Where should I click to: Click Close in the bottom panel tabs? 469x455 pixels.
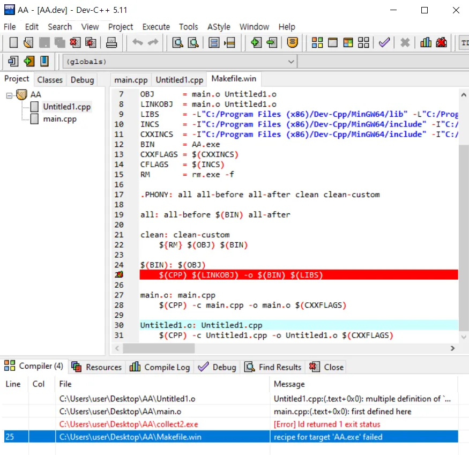[x=326, y=367]
